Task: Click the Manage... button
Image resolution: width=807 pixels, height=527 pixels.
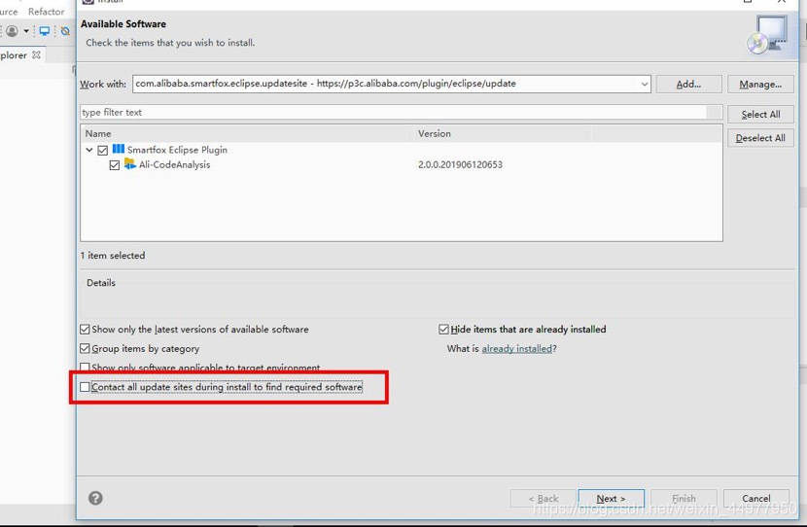Action: (760, 84)
